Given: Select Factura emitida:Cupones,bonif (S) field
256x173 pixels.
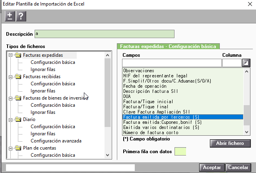Looking at the screenshot, I should pos(183,122).
